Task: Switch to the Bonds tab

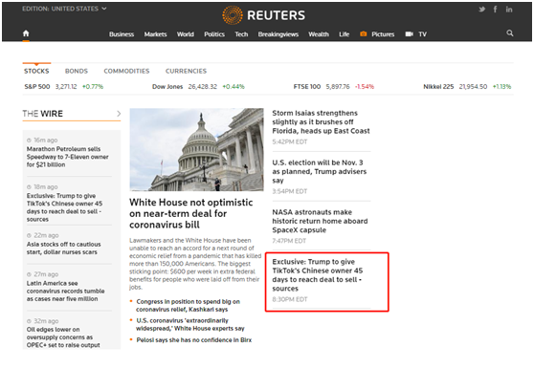Action: click(x=77, y=71)
